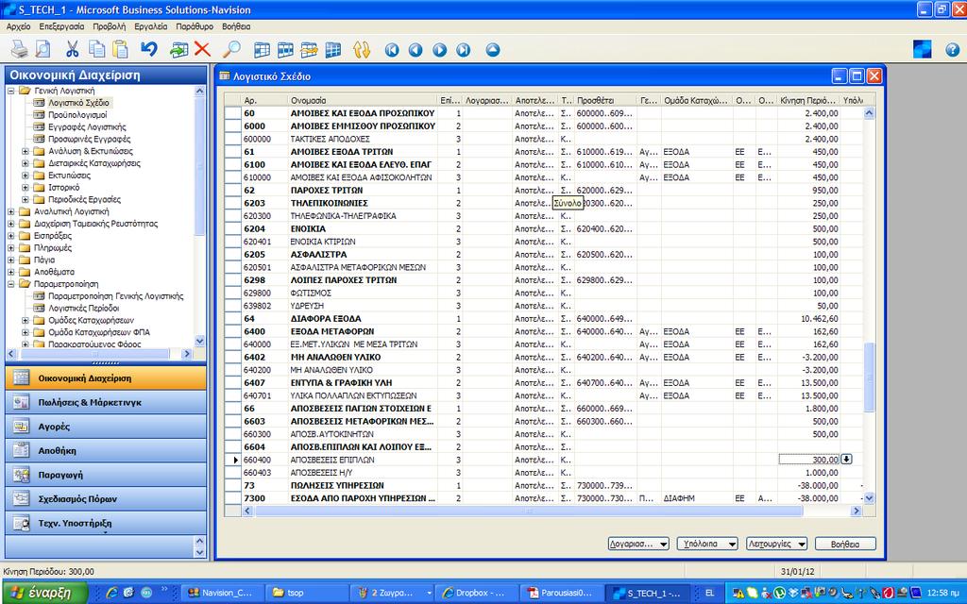Screen dimensions: 967x604
Task: Open the Προβολή menu
Action: (110, 26)
